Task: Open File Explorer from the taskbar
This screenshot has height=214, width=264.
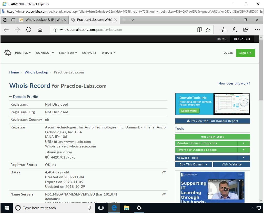Action: (x=126, y=208)
